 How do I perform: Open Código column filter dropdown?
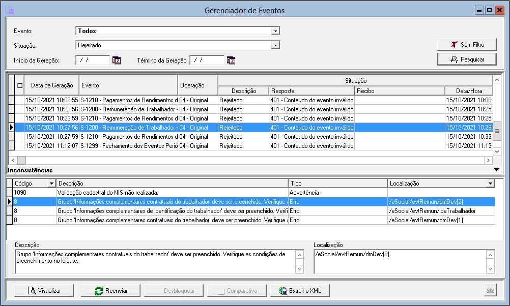click(51, 183)
